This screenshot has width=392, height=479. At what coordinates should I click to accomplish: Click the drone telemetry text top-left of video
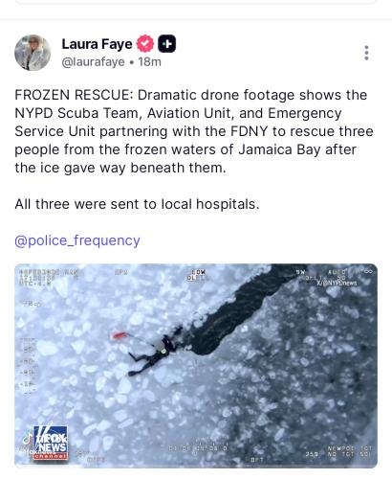(48, 277)
